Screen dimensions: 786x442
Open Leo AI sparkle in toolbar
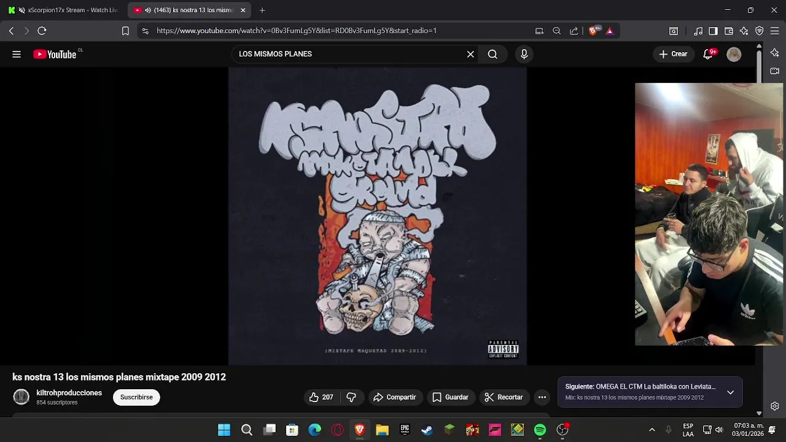point(744,31)
